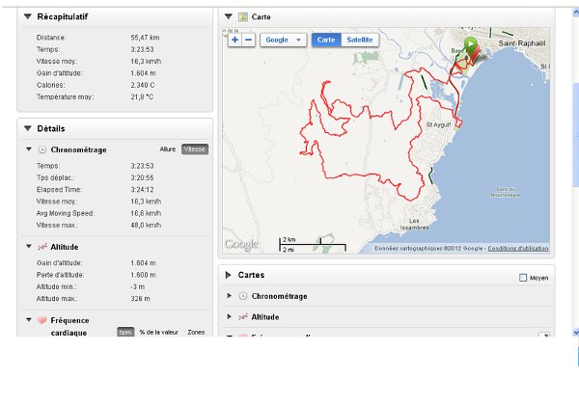Viewport: 579px width, 405px height.
Task: Click the altitude icon in Cartes Altitude row
Action: [x=242, y=317]
